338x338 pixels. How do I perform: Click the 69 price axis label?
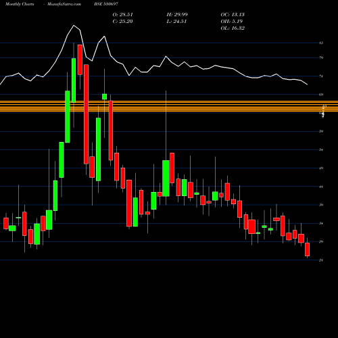click(x=321, y=95)
